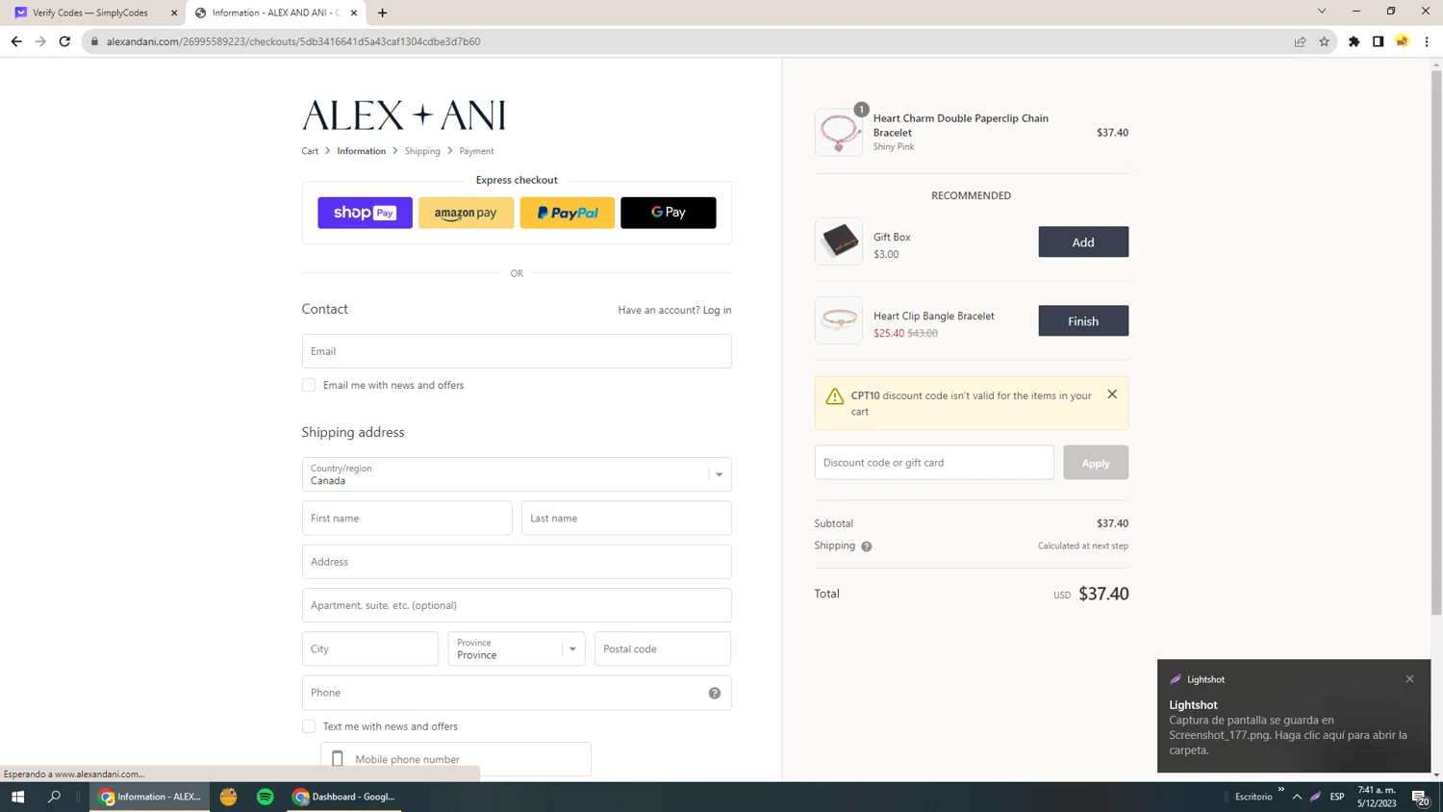
Task: Switch to Dashboard Google Chrome taskbar window
Action: (343, 797)
